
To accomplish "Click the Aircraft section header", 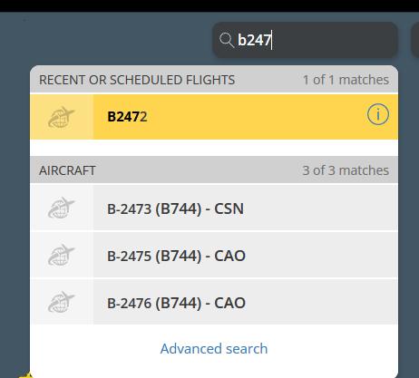I will tap(67, 170).
